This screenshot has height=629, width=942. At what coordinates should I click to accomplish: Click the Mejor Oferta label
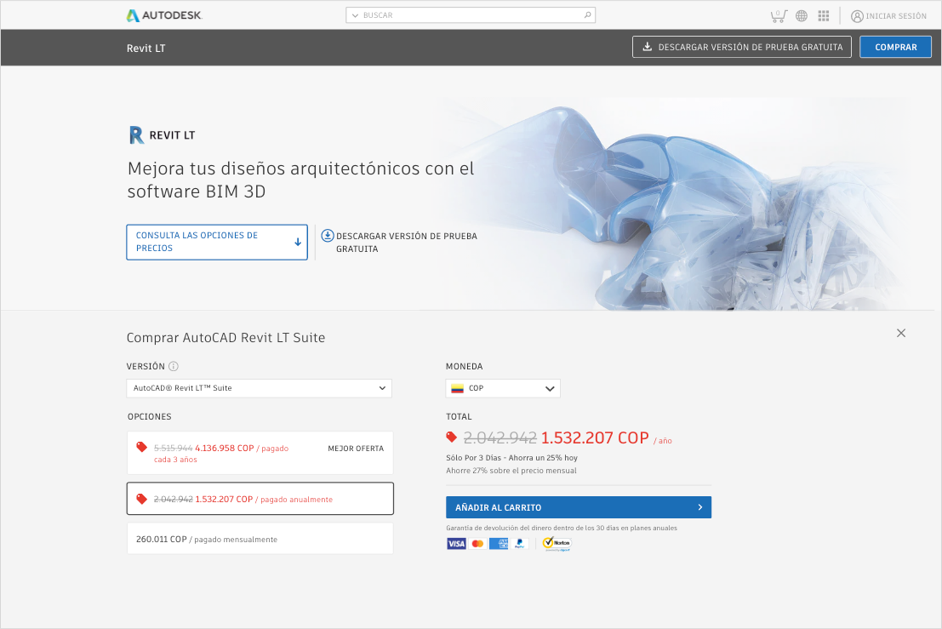tap(356, 449)
